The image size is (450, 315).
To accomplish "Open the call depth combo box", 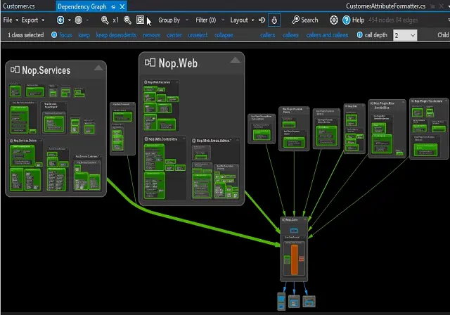I will 405,35.
